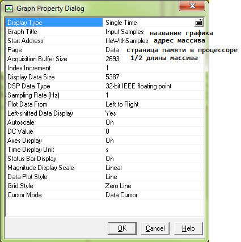Change DSP Data Type floating point value

click(138, 86)
